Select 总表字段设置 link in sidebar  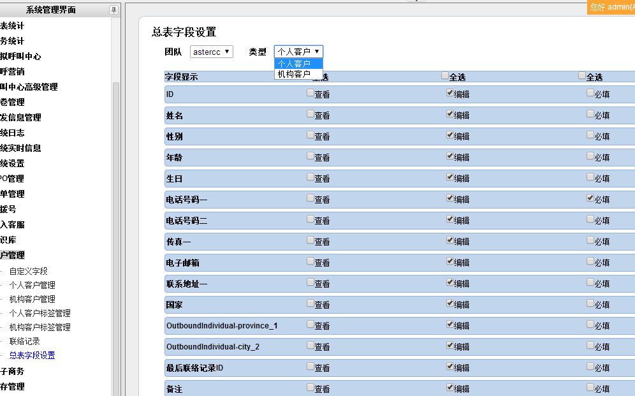[32, 355]
